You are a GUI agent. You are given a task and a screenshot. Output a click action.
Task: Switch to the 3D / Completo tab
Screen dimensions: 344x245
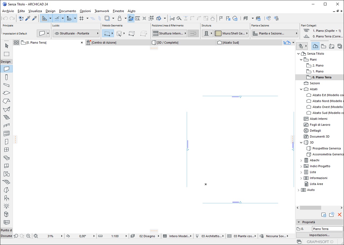(183, 43)
